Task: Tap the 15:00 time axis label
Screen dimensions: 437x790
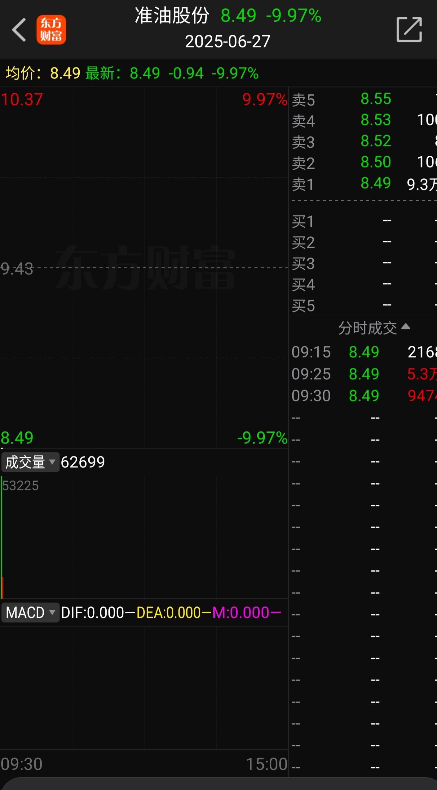Action: click(x=267, y=764)
